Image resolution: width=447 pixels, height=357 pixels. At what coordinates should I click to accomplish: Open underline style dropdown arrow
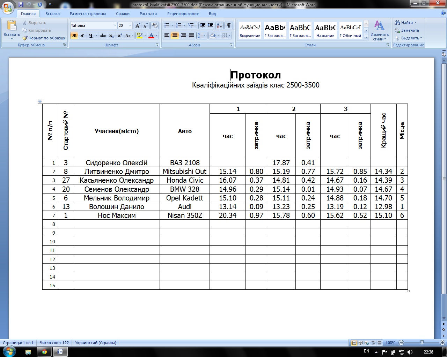click(96, 36)
